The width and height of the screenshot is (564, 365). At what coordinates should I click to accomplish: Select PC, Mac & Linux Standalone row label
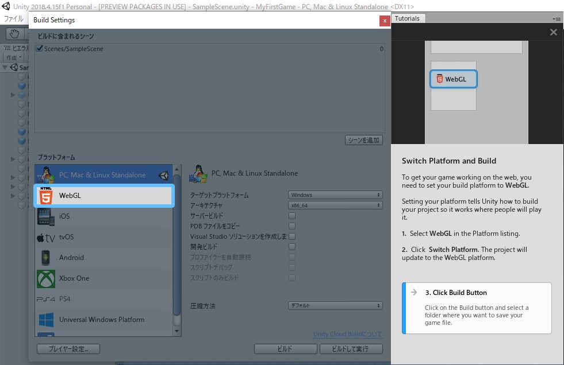tap(102, 175)
